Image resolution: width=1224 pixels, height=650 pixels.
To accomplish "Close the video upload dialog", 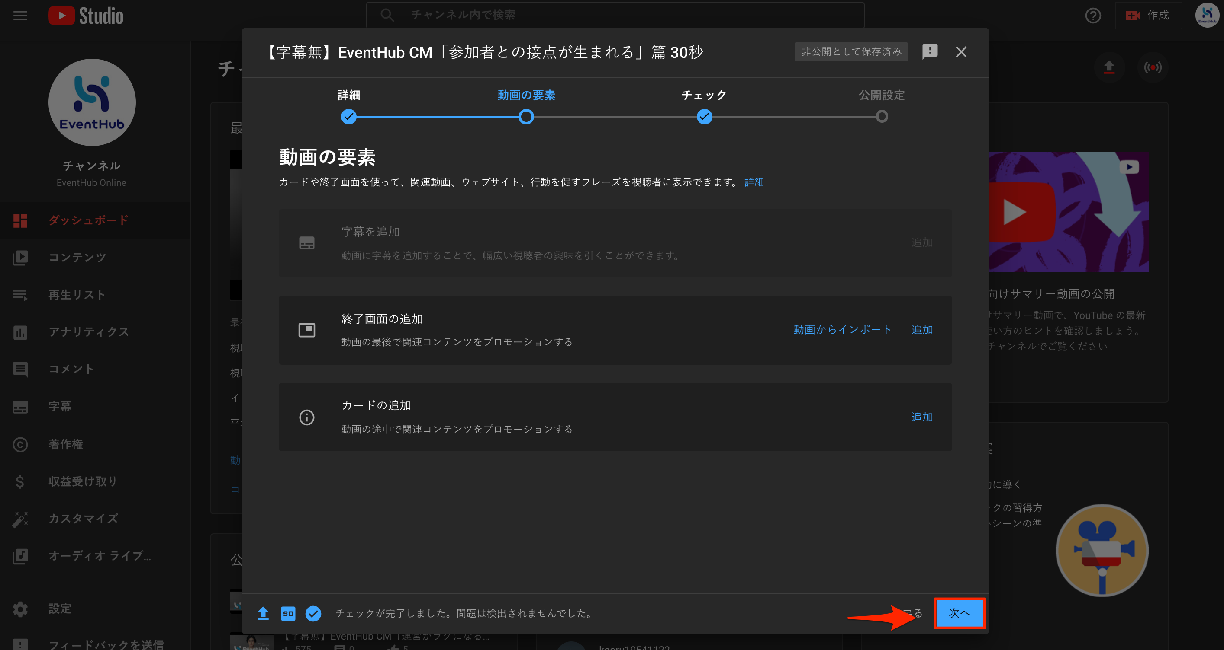I will pyautogui.click(x=961, y=52).
